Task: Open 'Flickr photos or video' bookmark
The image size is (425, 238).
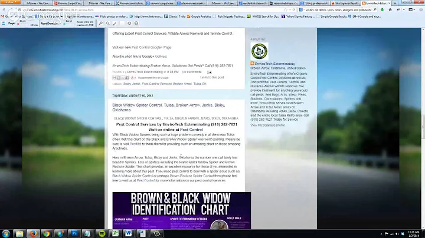Action: click(111, 16)
